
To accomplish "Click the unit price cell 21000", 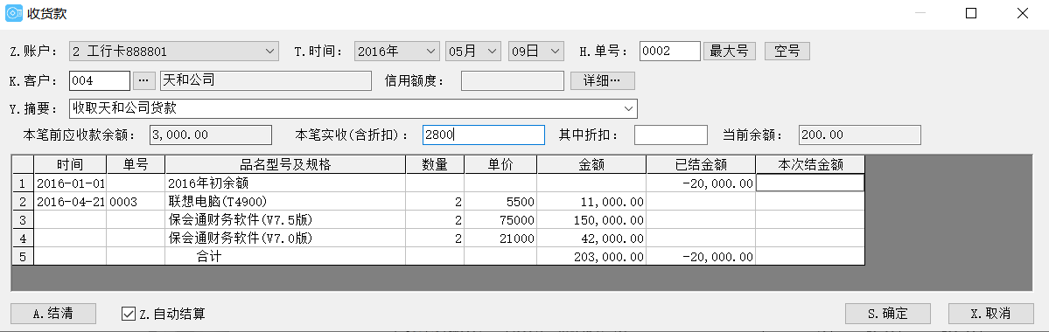I will (x=500, y=238).
